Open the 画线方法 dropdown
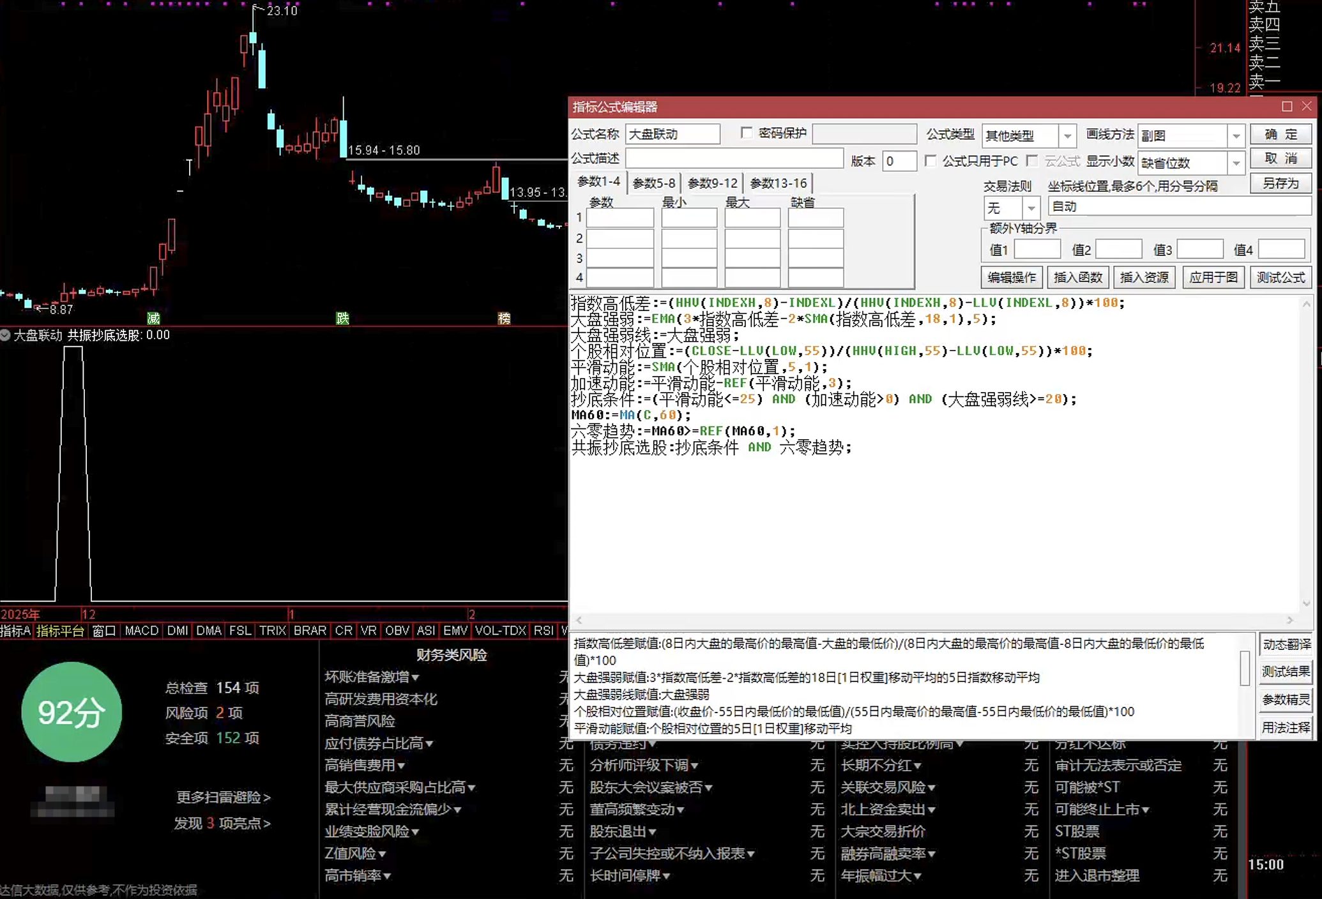 [x=1236, y=135]
